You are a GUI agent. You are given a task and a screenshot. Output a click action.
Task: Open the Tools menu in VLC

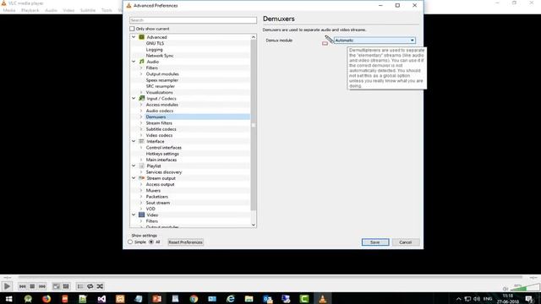[107, 10]
